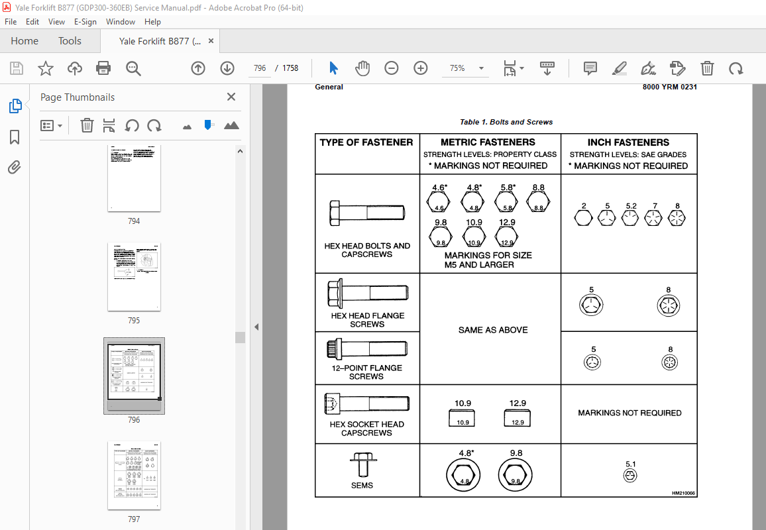
Task: Go to next page arrow
Action: tap(227, 68)
